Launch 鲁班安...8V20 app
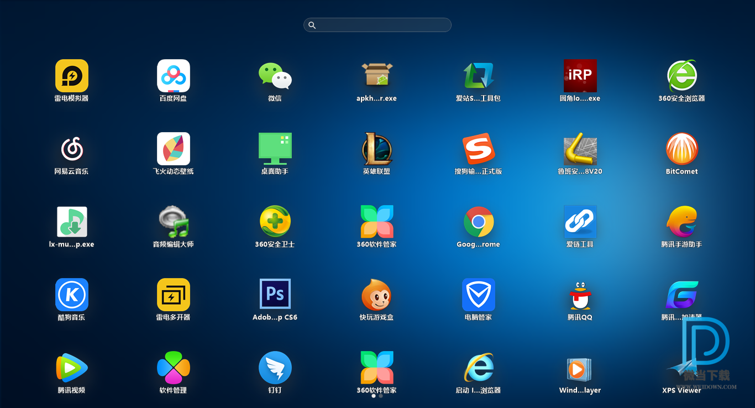The image size is (755, 408). tap(580, 149)
